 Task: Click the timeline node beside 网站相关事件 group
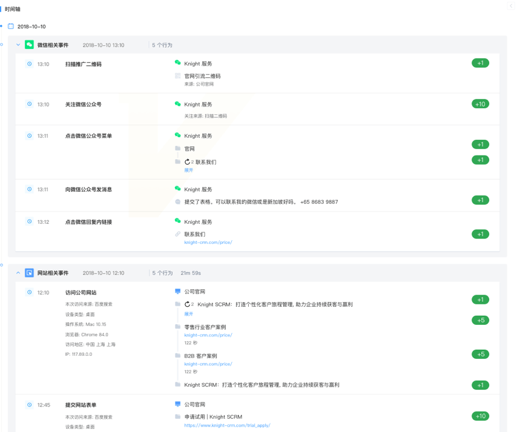1,265
